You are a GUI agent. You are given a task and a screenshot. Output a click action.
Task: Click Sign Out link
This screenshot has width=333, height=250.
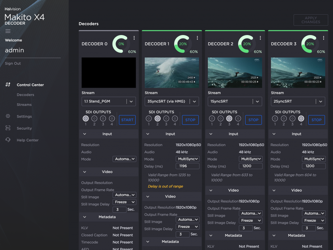pyautogui.click(x=13, y=63)
